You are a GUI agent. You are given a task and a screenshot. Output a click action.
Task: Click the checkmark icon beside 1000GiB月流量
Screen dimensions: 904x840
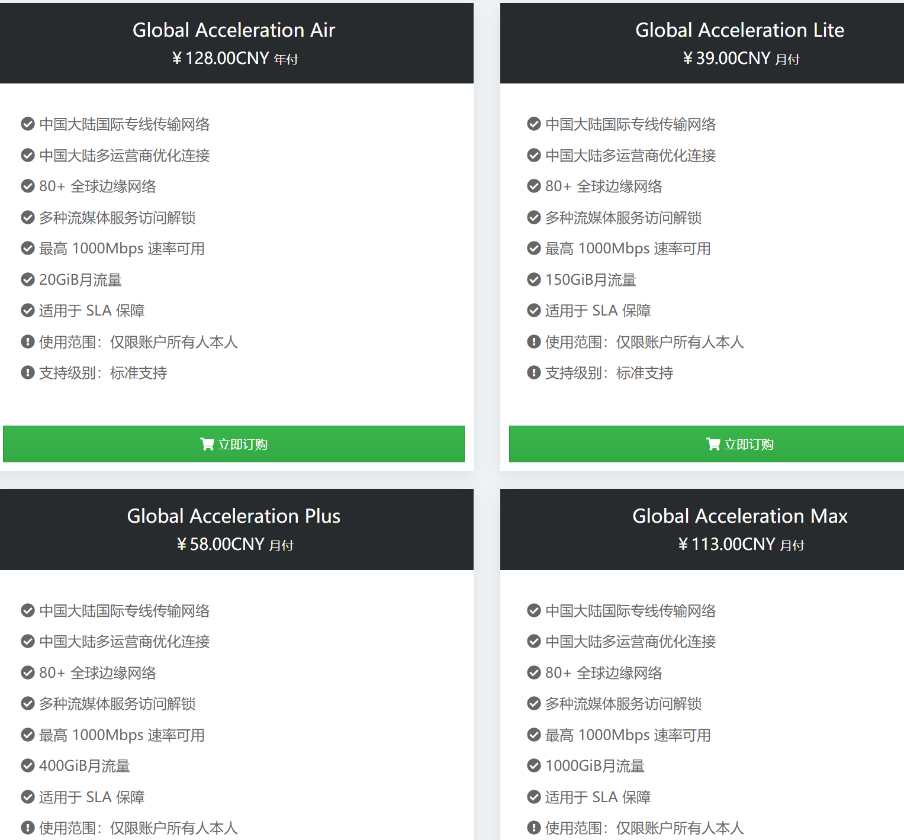coord(534,765)
